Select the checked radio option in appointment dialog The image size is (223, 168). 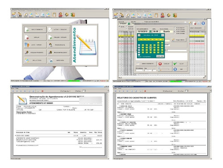click(175, 32)
